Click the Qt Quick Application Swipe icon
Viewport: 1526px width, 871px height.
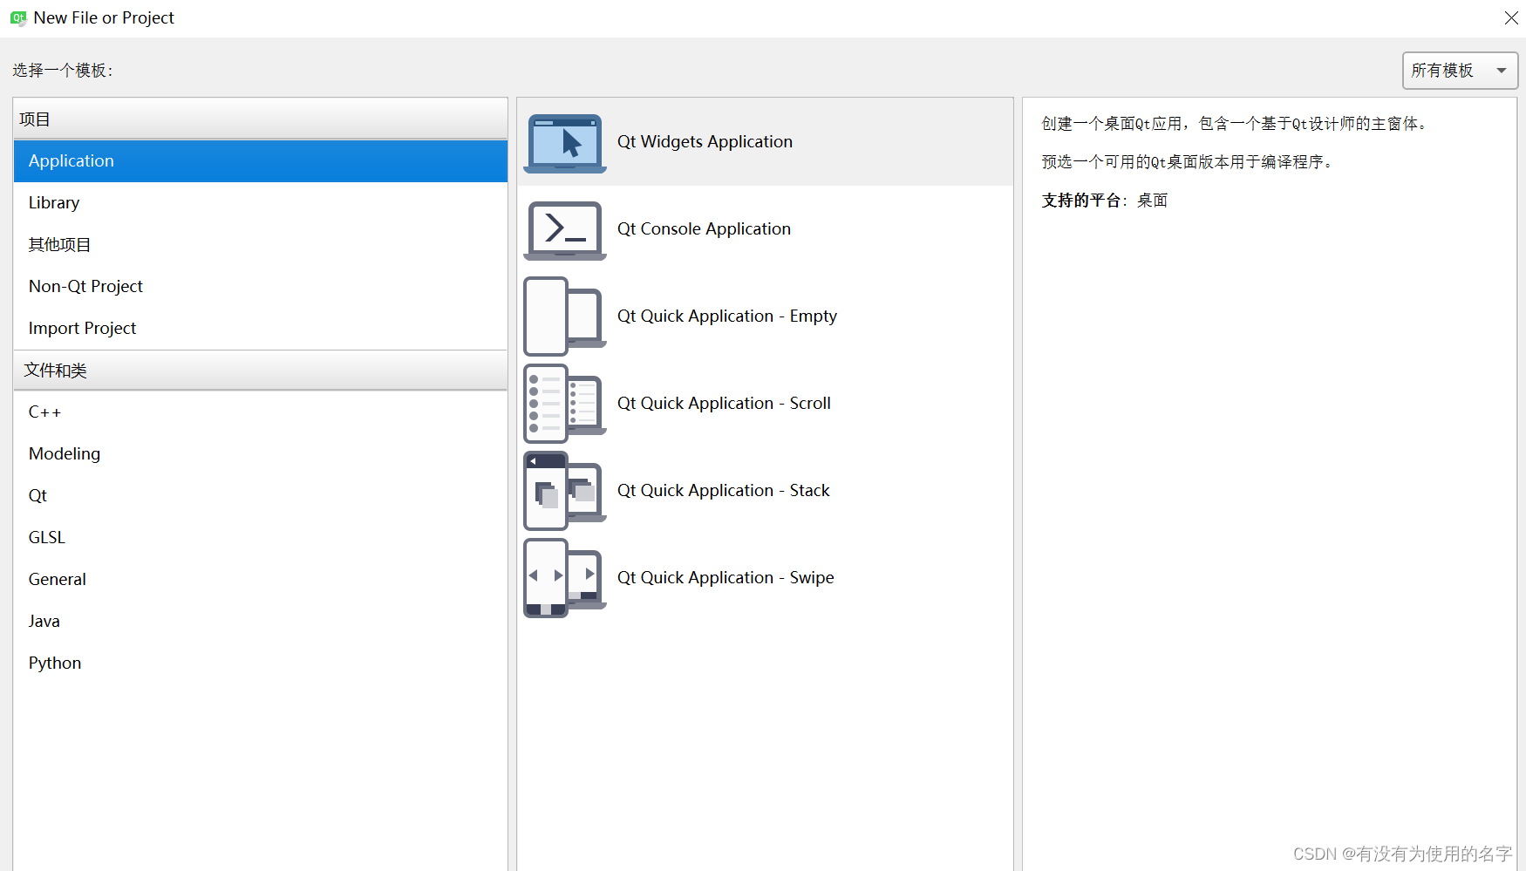pyautogui.click(x=565, y=578)
